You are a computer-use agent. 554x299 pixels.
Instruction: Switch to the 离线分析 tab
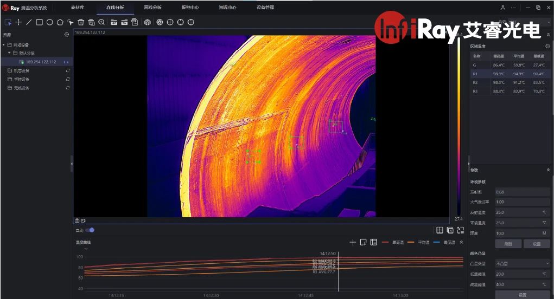(153, 8)
